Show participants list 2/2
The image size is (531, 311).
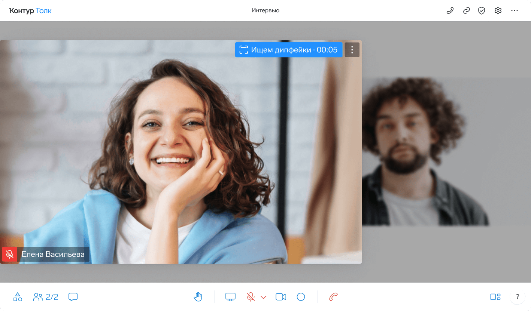coord(46,297)
